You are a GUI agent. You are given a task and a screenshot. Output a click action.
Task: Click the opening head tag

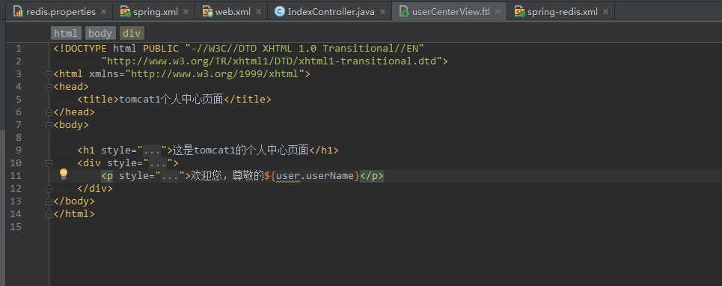tap(71, 87)
